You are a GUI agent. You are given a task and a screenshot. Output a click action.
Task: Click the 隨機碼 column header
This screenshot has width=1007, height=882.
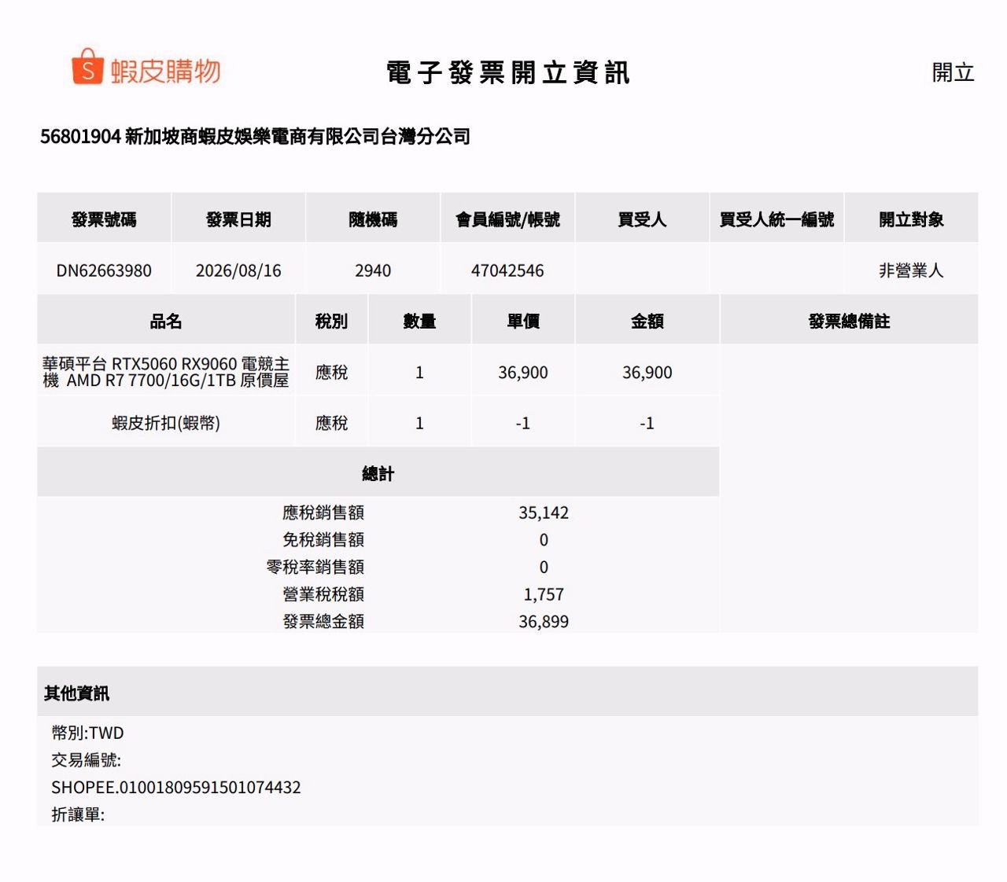(373, 219)
